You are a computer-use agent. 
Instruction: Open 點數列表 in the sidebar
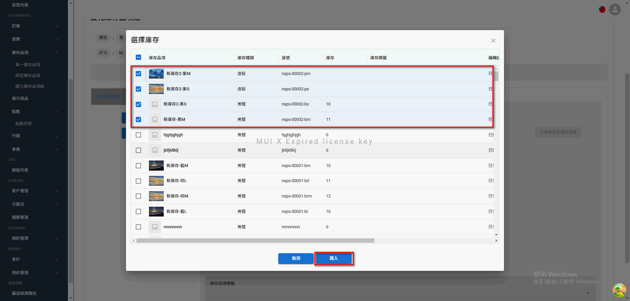(24, 124)
